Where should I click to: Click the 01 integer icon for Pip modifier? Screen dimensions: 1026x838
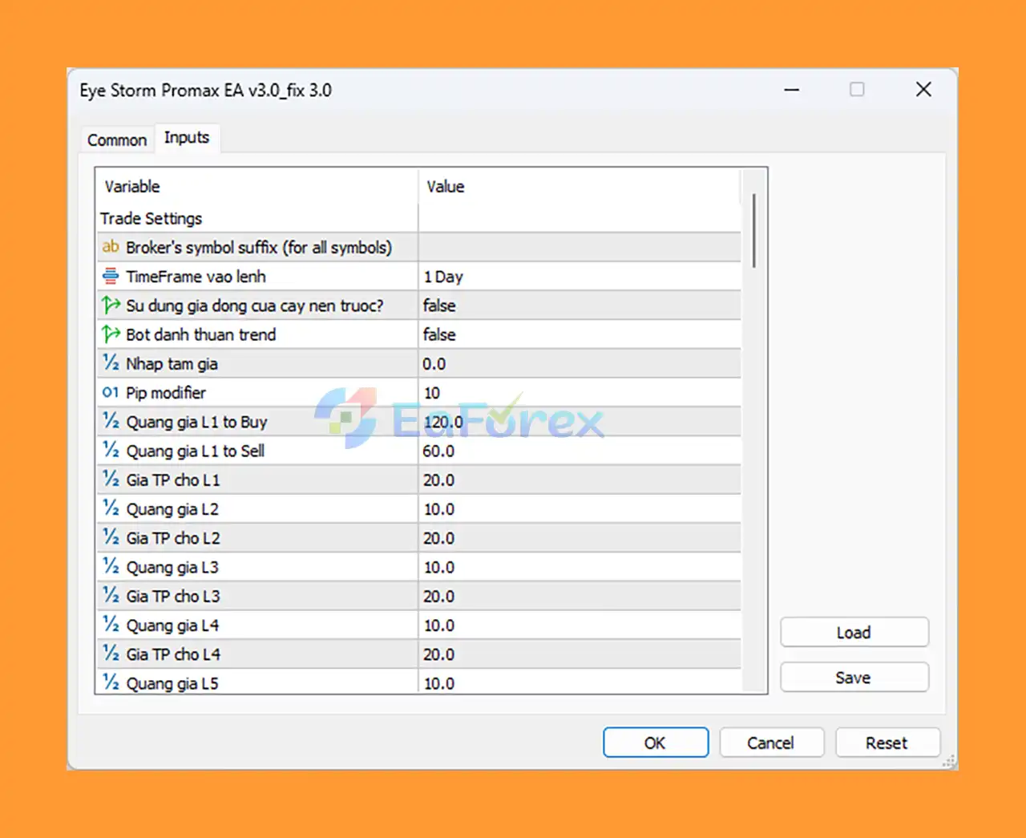pos(111,393)
